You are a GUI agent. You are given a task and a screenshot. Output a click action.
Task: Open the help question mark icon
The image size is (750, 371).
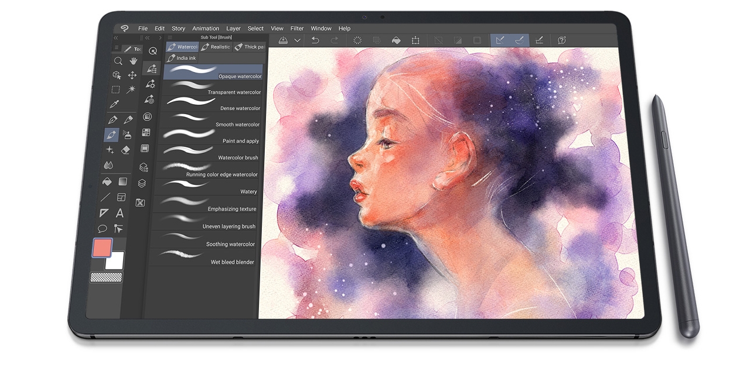click(x=561, y=40)
